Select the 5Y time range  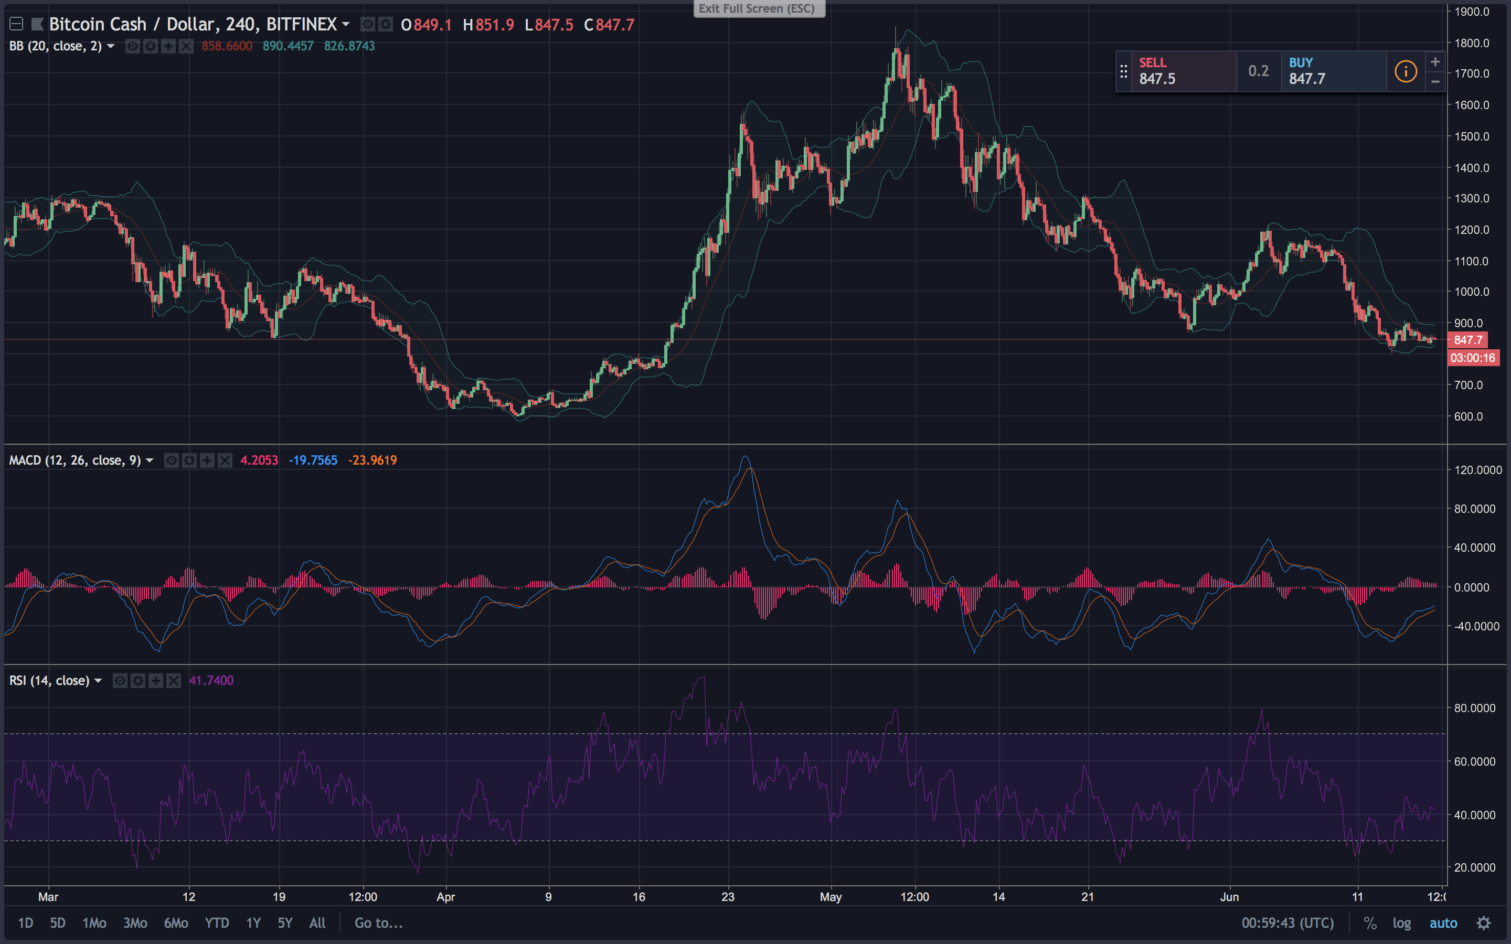(285, 923)
